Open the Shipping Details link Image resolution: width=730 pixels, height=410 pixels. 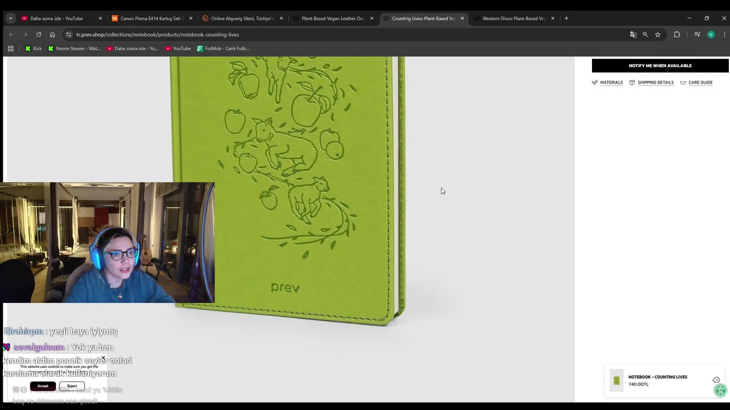655,83
